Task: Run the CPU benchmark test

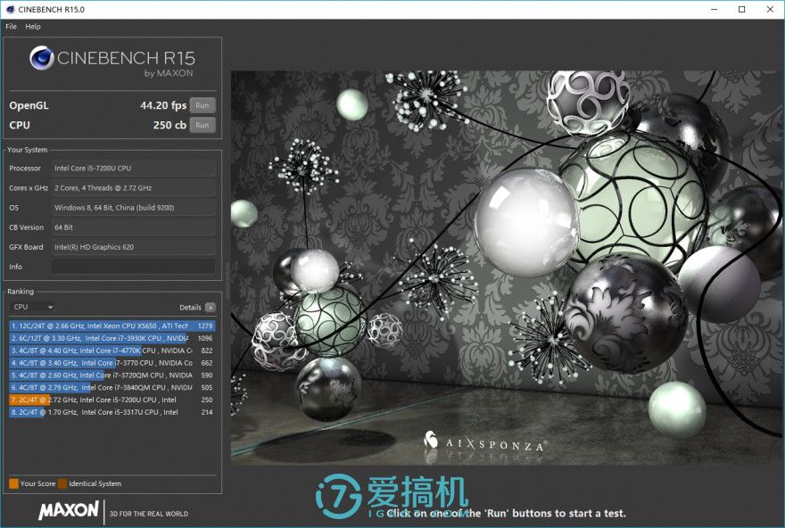Action: coord(202,125)
